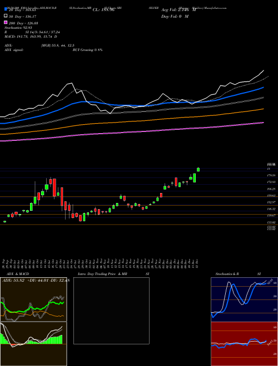Screen dimensions: 278x366
Task: Click the rotated 92.83 label in Stochastics panel
Action: coord(270,282)
